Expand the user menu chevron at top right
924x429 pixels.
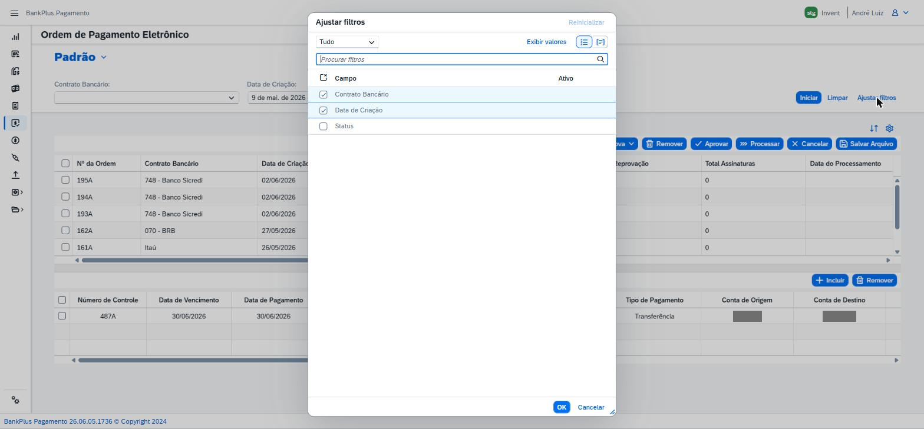[906, 13]
